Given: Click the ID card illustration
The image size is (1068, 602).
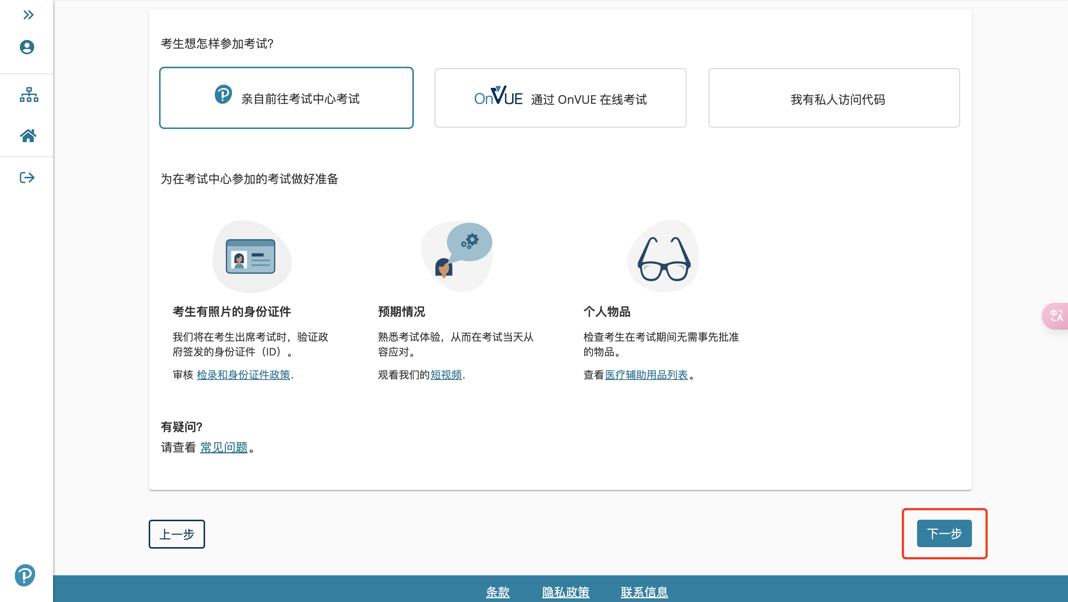Looking at the screenshot, I should pos(252,257).
